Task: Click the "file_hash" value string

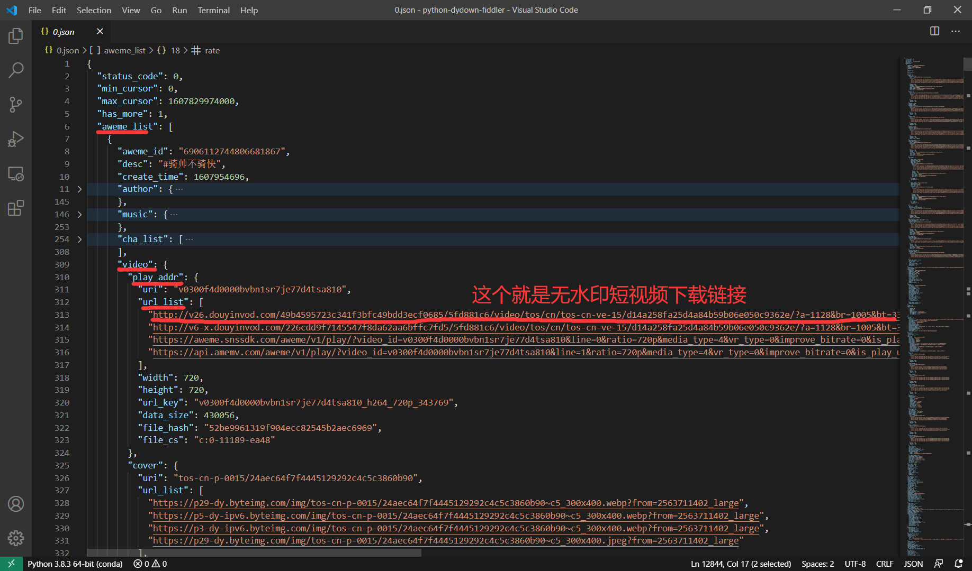Action: (x=291, y=428)
